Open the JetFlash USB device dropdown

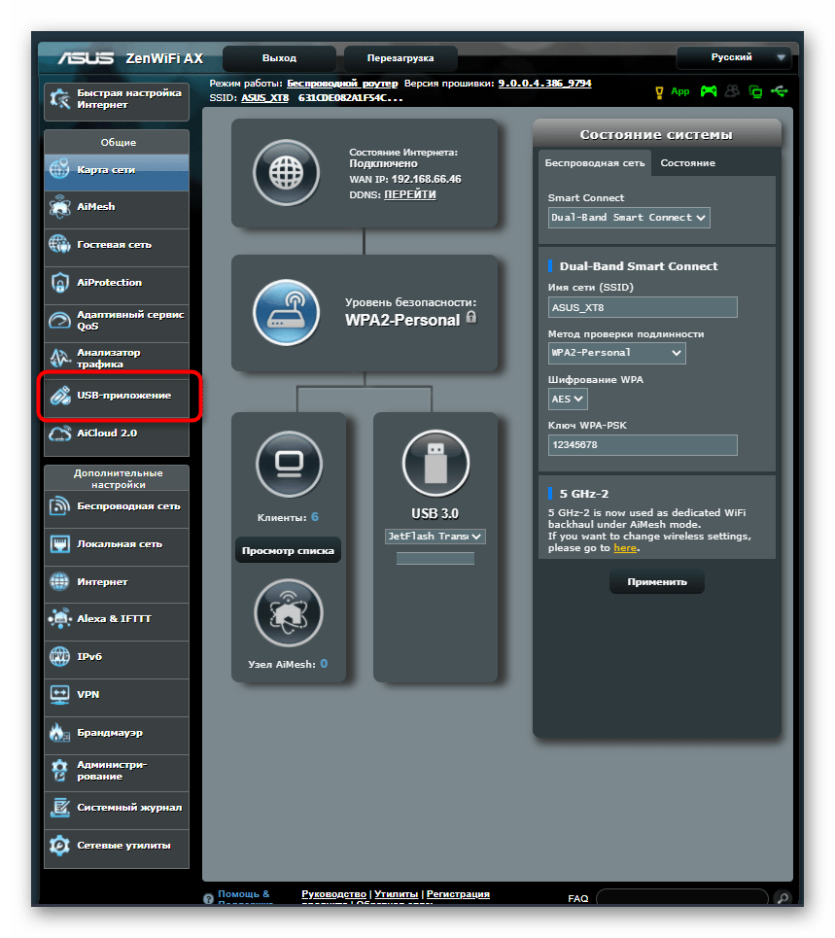(435, 537)
